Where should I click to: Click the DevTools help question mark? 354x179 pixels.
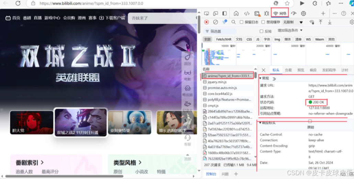[344, 13]
